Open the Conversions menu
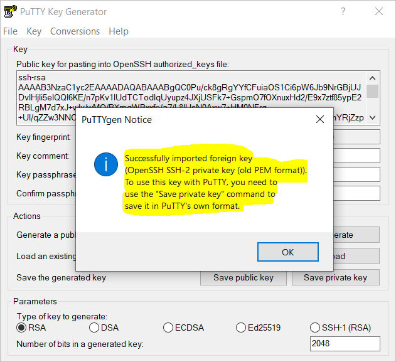 click(x=75, y=31)
